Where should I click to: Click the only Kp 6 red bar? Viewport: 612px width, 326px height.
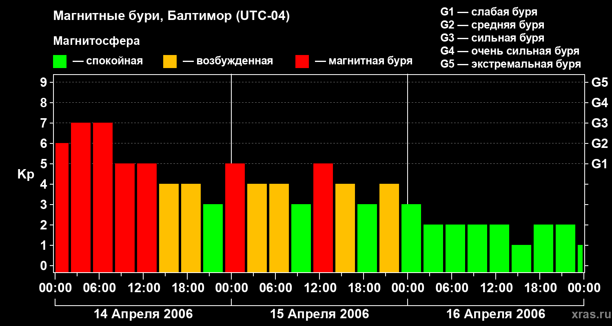[62, 208]
